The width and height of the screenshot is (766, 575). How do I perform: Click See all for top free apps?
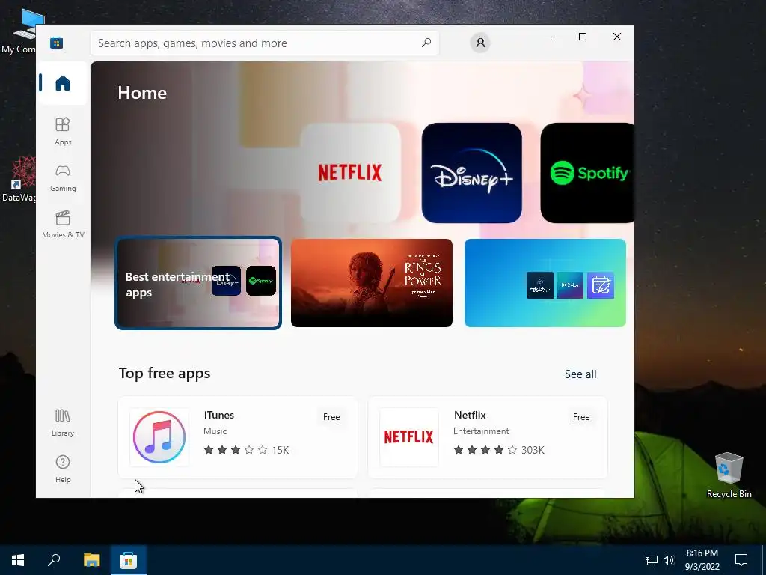[x=580, y=374]
